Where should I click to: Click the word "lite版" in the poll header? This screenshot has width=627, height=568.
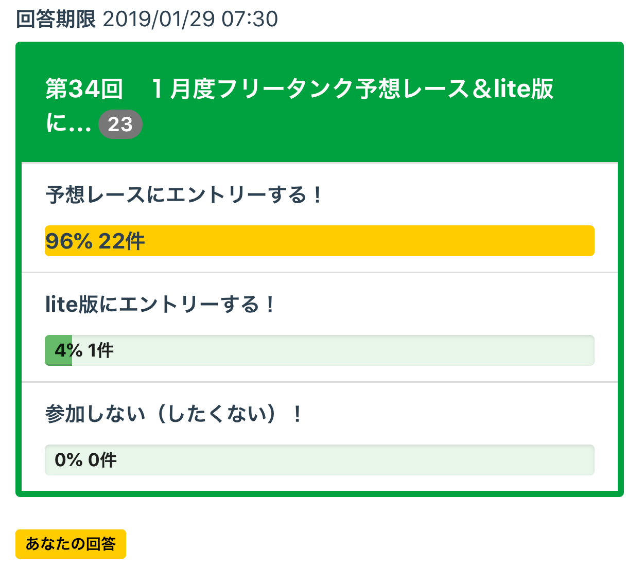click(x=523, y=89)
